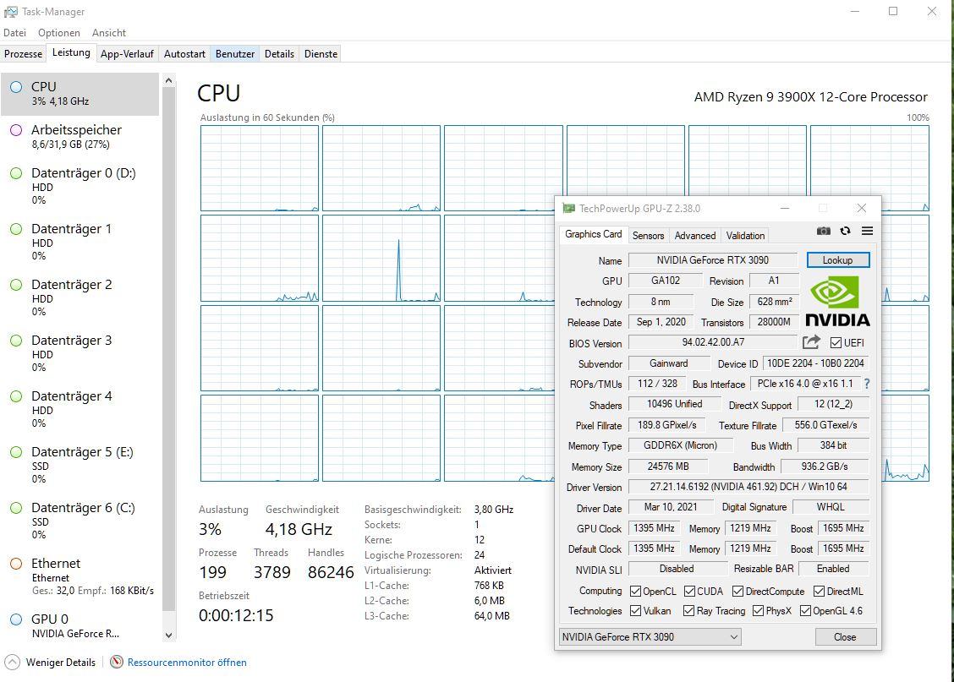Switch to the Prozesse tab

23,54
